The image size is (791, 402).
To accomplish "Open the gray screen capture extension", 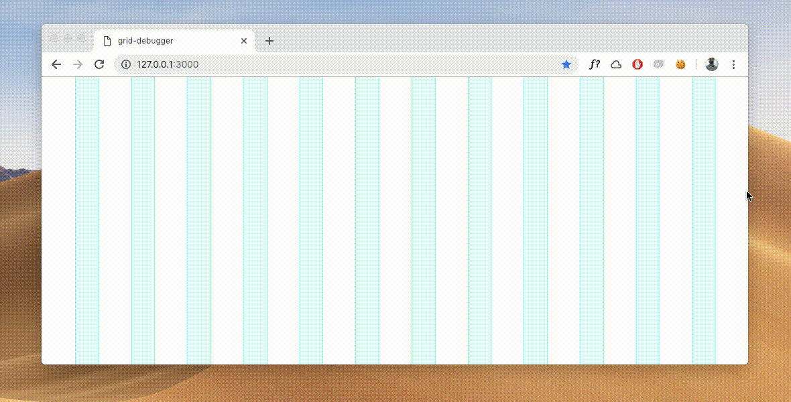I will pos(659,64).
